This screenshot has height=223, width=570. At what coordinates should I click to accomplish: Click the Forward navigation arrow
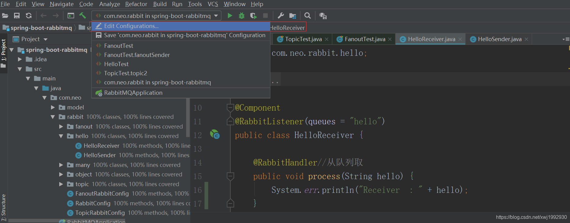[x=56, y=16]
